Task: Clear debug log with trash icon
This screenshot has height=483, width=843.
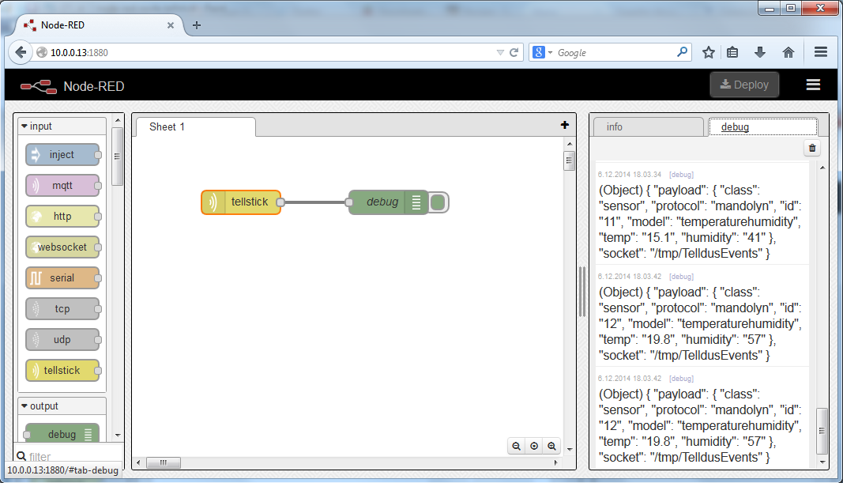Action: point(812,148)
